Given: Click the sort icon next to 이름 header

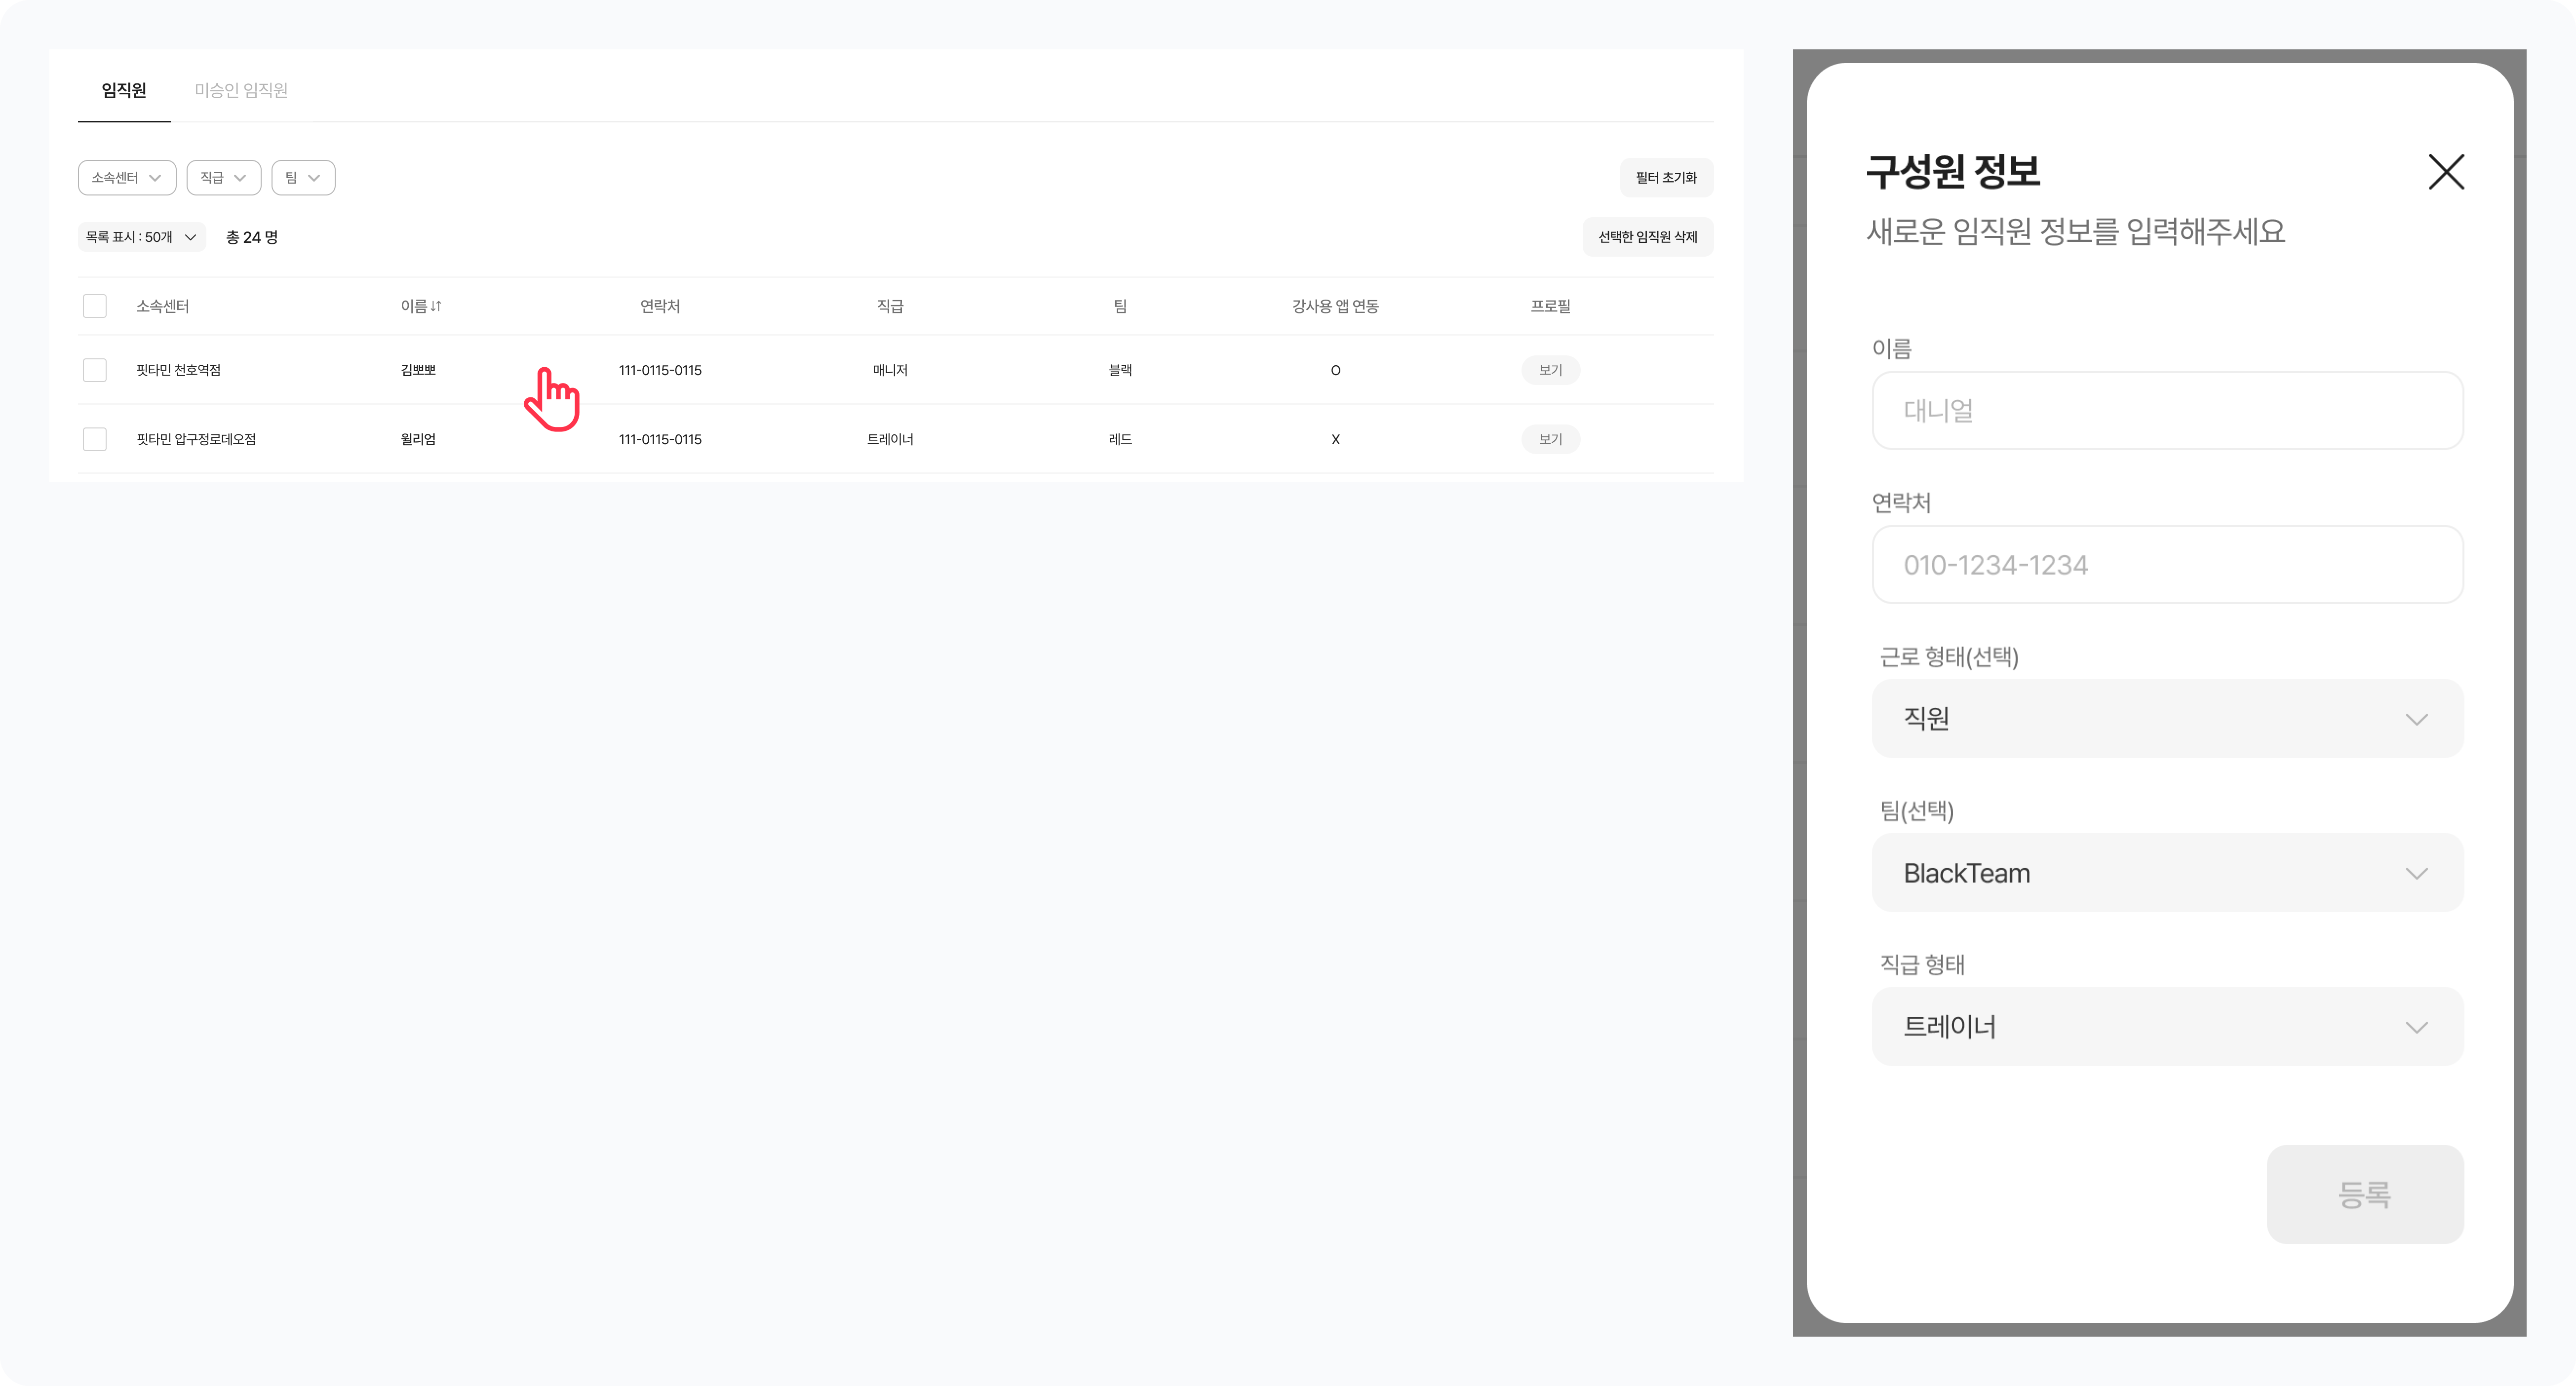Looking at the screenshot, I should 436,306.
